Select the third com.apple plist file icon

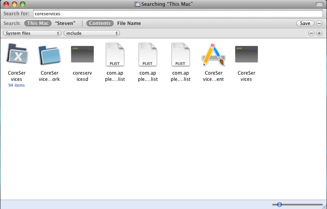(180, 54)
